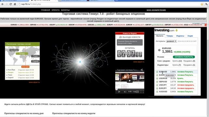
Task: Open the ОПЛАТА menu item
Action: click(56, 10)
